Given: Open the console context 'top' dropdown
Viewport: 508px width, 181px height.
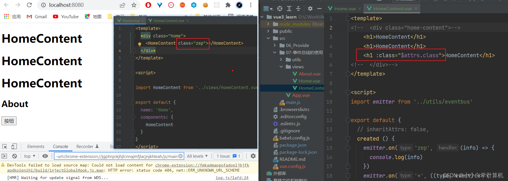Looking at the screenshot, I should (x=30, y=156).
